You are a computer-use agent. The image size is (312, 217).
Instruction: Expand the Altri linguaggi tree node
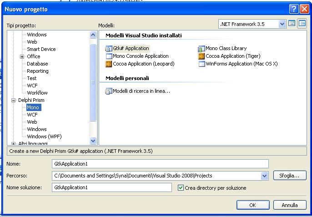pyautogui.click(x=13, y=144)
